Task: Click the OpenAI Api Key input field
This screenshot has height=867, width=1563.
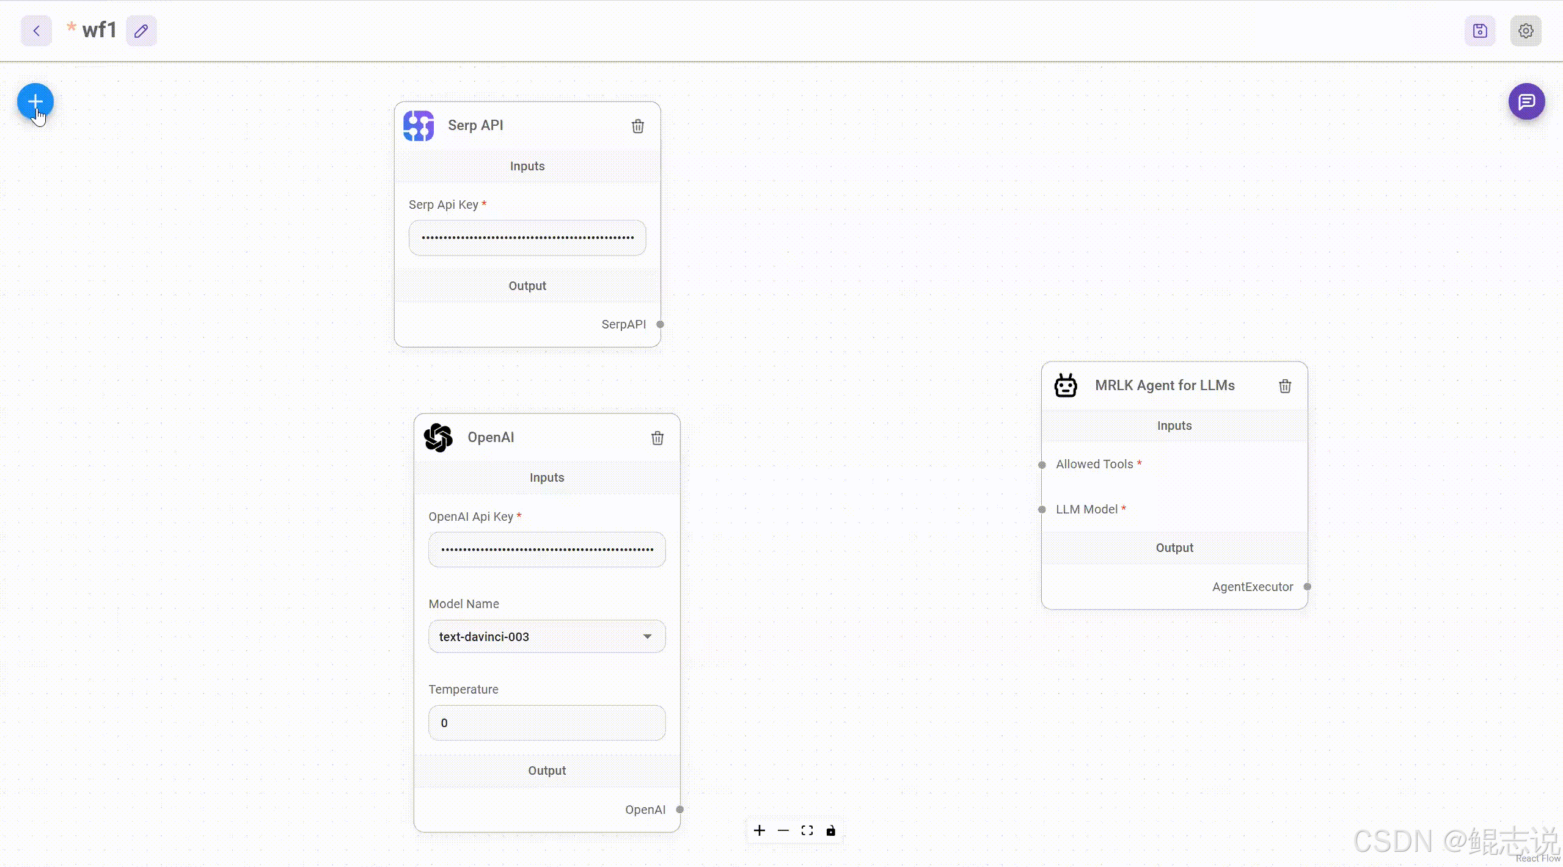Action: click(546, 550)
